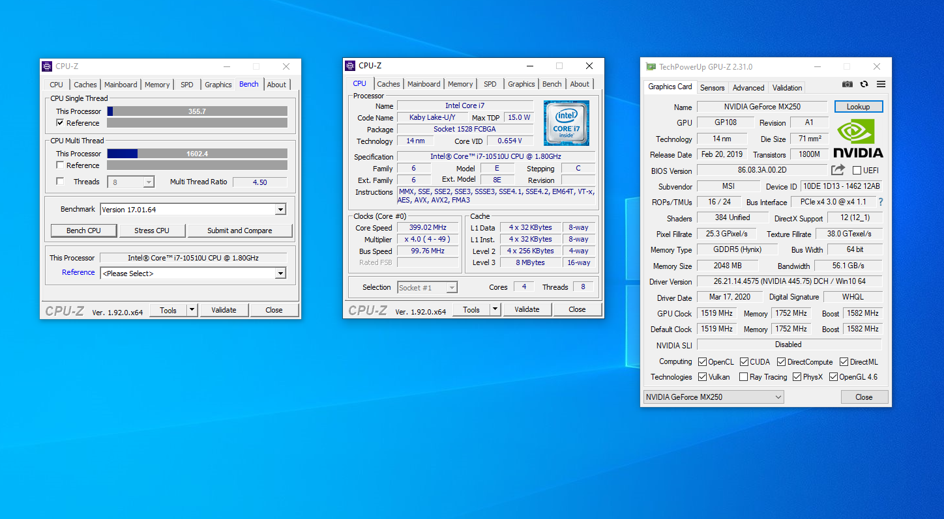
Task: Click the Multi Thread Ratio value 4.50
Action: pyautogui.click(x=259, y=182)
